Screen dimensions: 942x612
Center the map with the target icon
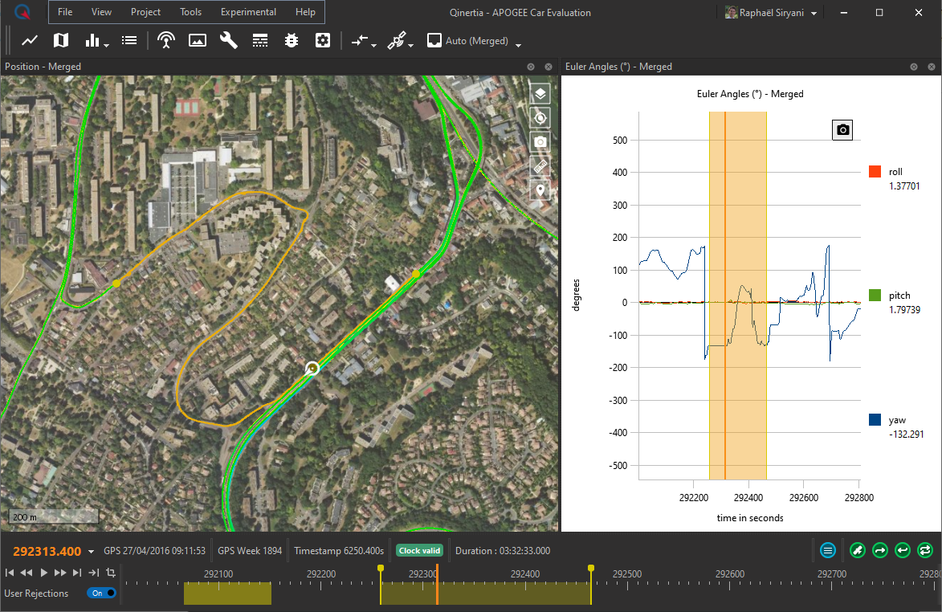(540, 118)
